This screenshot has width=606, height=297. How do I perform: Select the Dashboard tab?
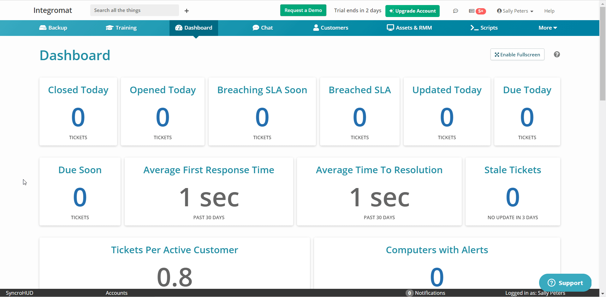194,28
